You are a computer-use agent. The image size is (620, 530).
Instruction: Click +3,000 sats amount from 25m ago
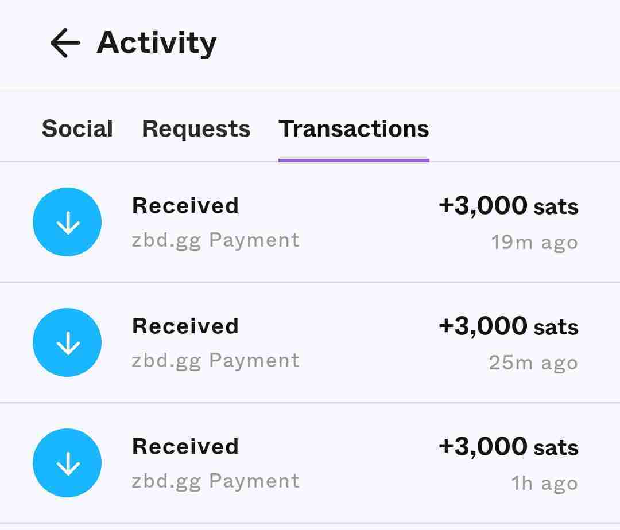pos(508,326)
